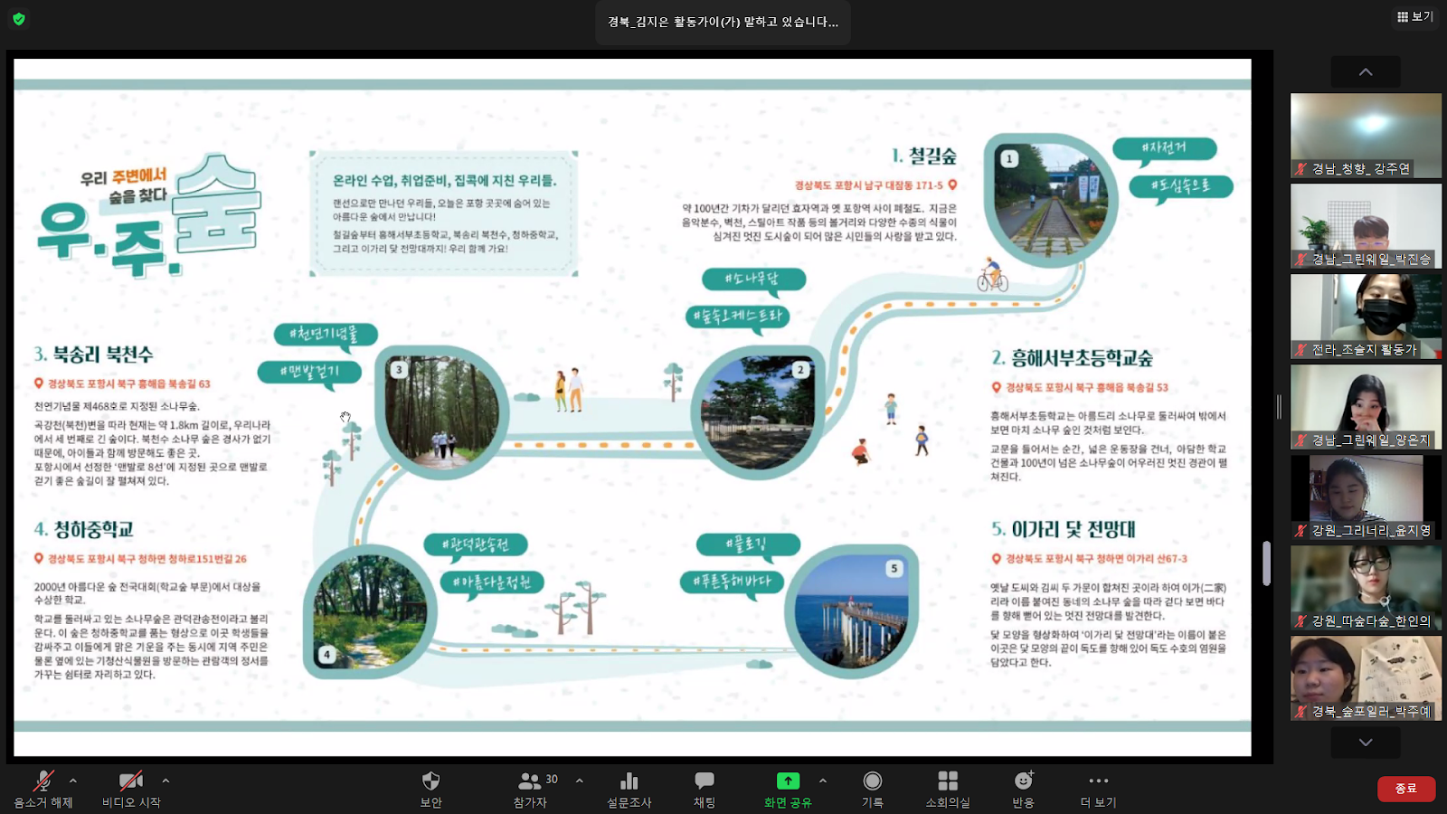Click the vertical scrollbar beside shared screen
Image resolution: width=1447 pixels, height=814 pixels.
pyautogui.click(x=1266, y=563)
